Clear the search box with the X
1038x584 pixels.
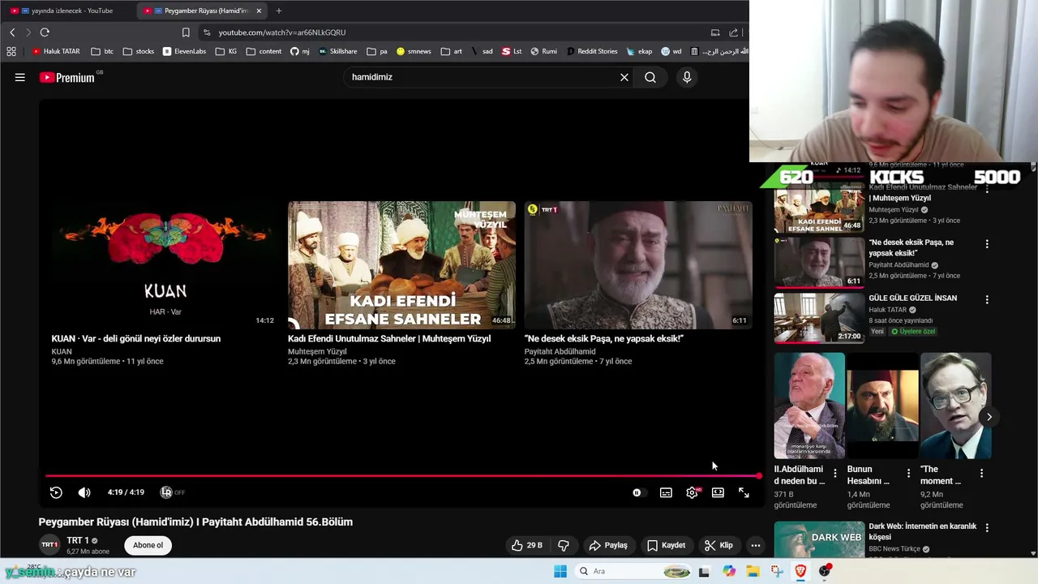tap(624, 77)
